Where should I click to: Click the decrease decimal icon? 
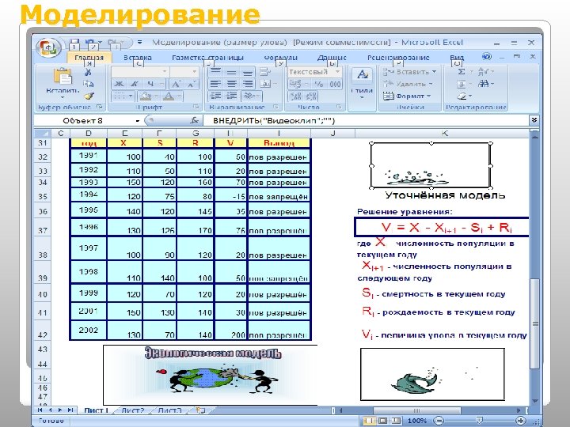pos(312,96)
